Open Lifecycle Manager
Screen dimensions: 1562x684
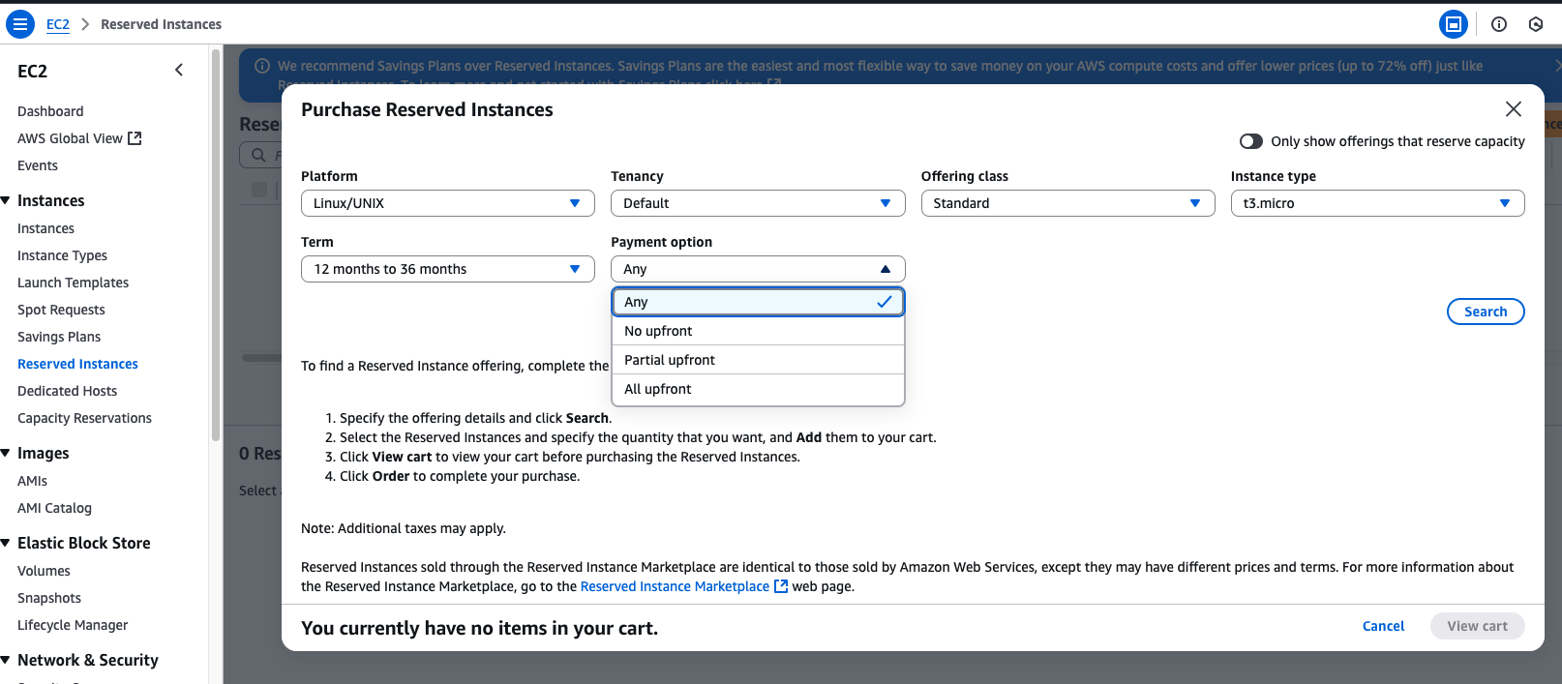pos(73,625)
